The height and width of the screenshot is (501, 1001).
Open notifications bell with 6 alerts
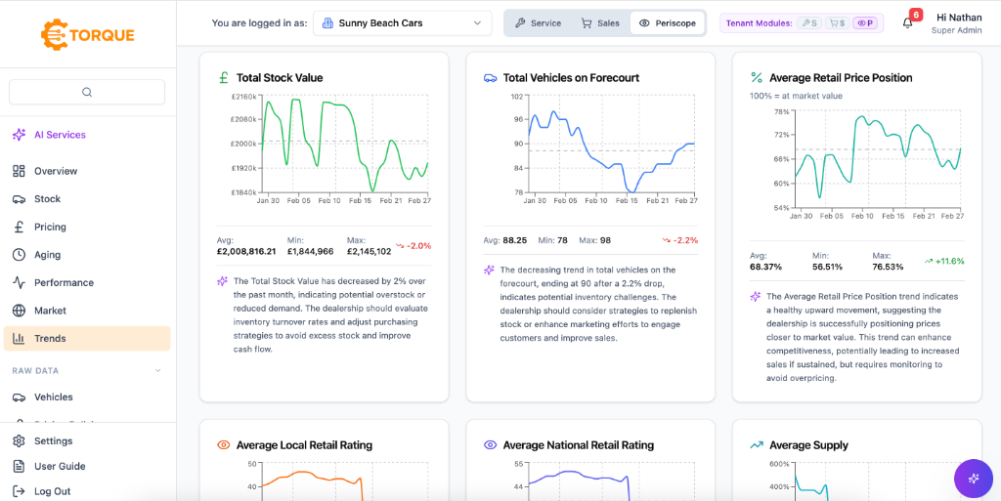(x=907, y=22)
